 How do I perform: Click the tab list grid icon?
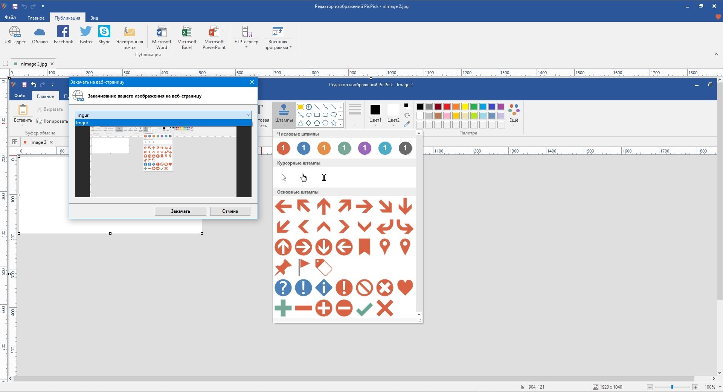pyautogui.click(x=5, y=64)
